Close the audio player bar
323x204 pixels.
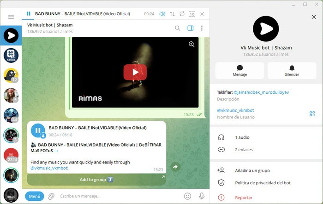202,14
